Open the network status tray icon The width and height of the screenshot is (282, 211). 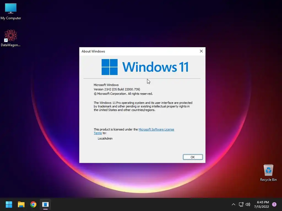tap(241, 204)
